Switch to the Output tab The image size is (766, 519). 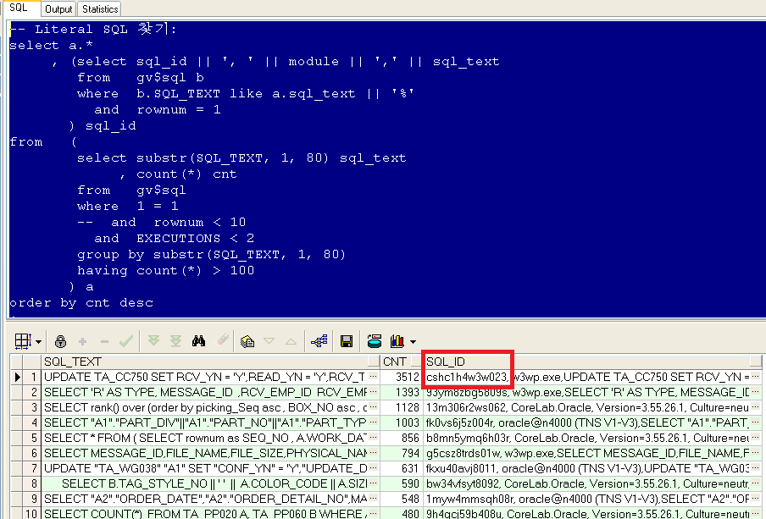pyautogui.click(x=58, y=8)
